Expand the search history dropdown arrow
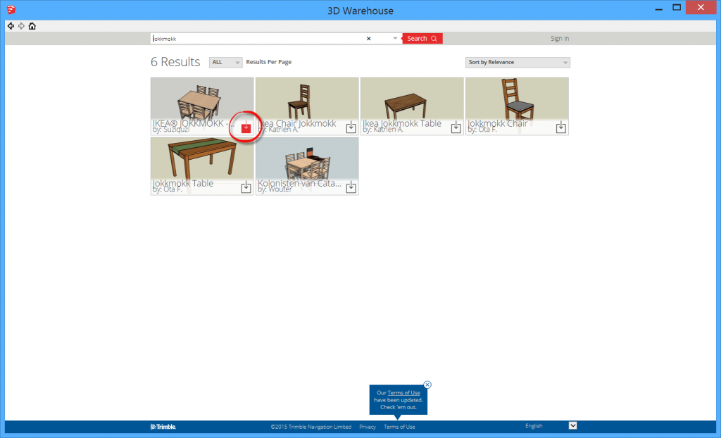Image resolution: width=721 pixels, height=438 pixels. [x=395, y=38]
